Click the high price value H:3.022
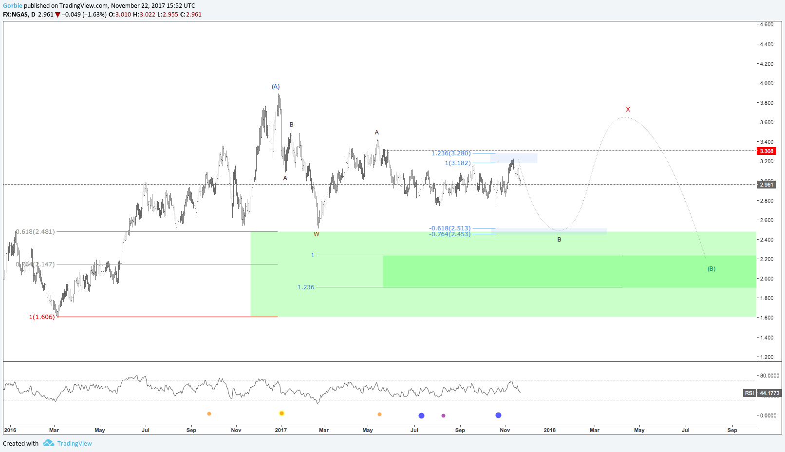Screen dimensions: 785x452 144,15
